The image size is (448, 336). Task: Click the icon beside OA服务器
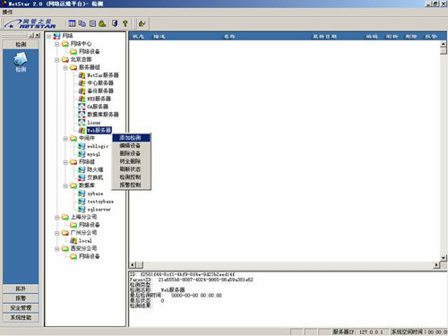(x=82, y=107)
